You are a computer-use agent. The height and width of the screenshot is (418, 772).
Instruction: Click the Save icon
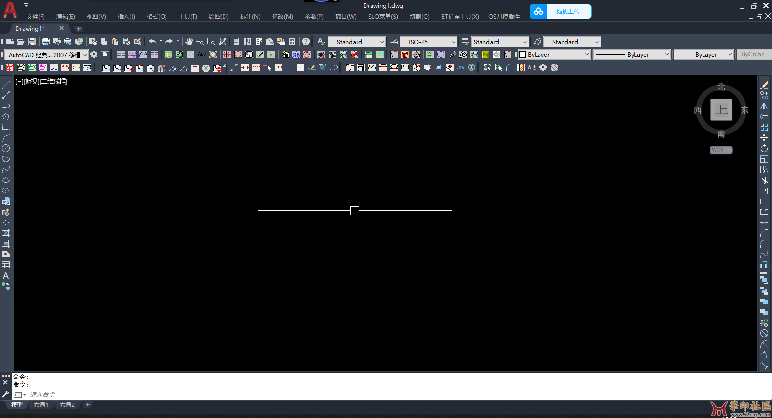pyautogui.click(x=32, y=42)
